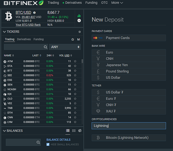This screenshot has height=151, width=173.
Task: Click the XAU Tether gold icon
Action: 98,111
